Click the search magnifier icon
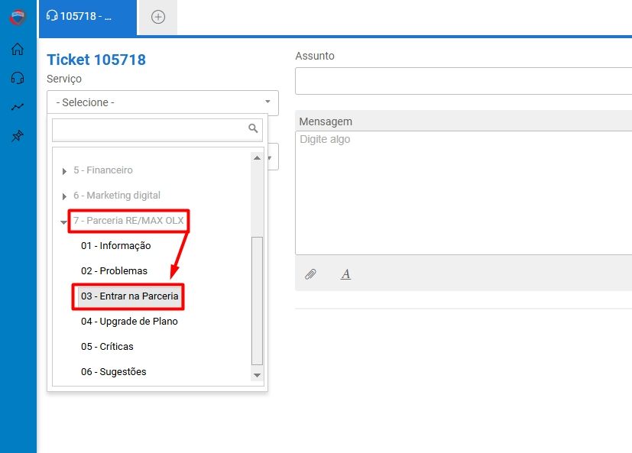 [253, 128]
